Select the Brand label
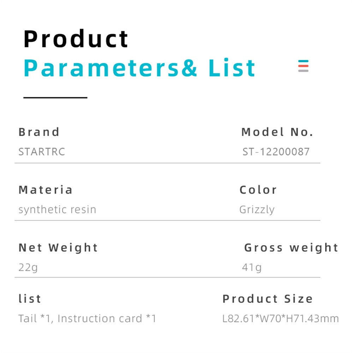Screen dimensions: 353x353 (x=39, y=132)
